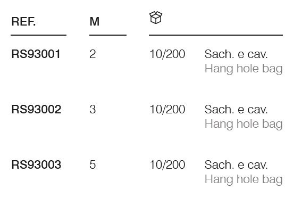Click the underline beneath REF. header
This screenshot has width=302, height=198.
coord(38,35)
